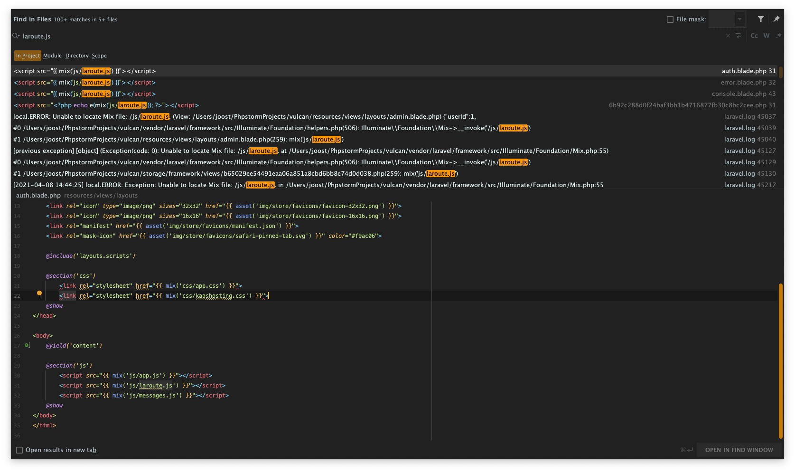The height and width of the screenshot is (472, 795).
Task: Enable the File mask checkbox
Action: 670,19
